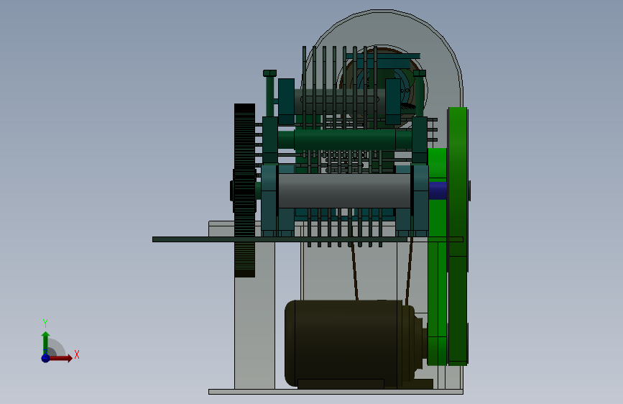623x404 pixels.
Task: Select the dark electric motor body
Action: (350, 343)
